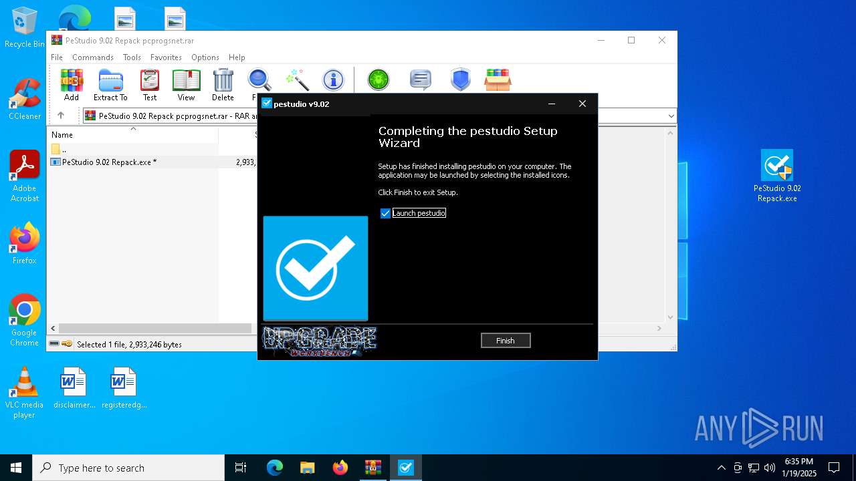Open Recycle Bin desktop icon
Viewport: 856px width, 481px height.
point(25,27)
